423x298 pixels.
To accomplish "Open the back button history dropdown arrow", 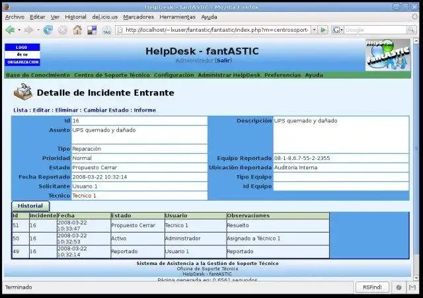I will pyautogui.click(x=19, y=30).
